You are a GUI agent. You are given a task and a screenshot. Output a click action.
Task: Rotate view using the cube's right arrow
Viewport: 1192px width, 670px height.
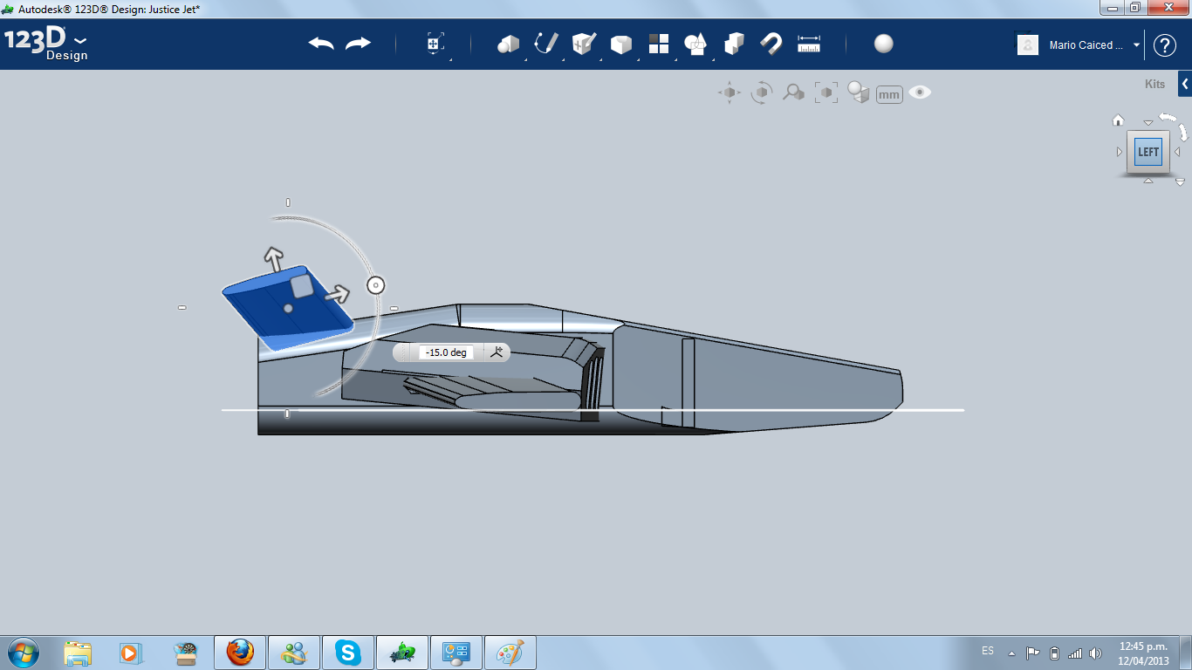pos(1177,152)
